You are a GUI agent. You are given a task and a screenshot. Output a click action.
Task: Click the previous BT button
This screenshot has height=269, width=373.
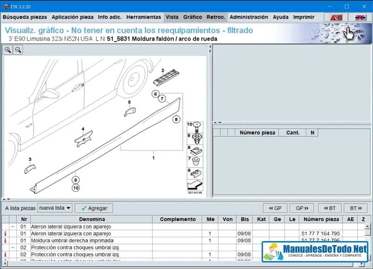[x=330, y=208]
